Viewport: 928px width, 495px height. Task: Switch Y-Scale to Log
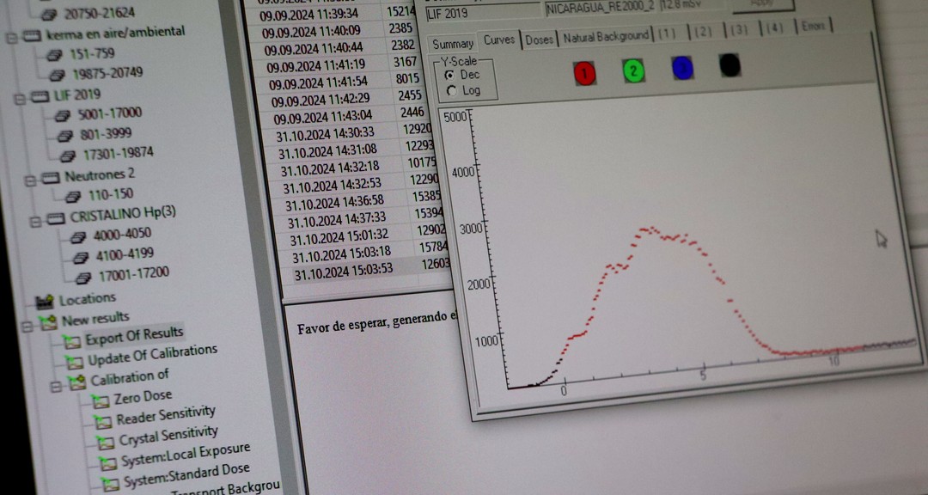tap(452, 91)
